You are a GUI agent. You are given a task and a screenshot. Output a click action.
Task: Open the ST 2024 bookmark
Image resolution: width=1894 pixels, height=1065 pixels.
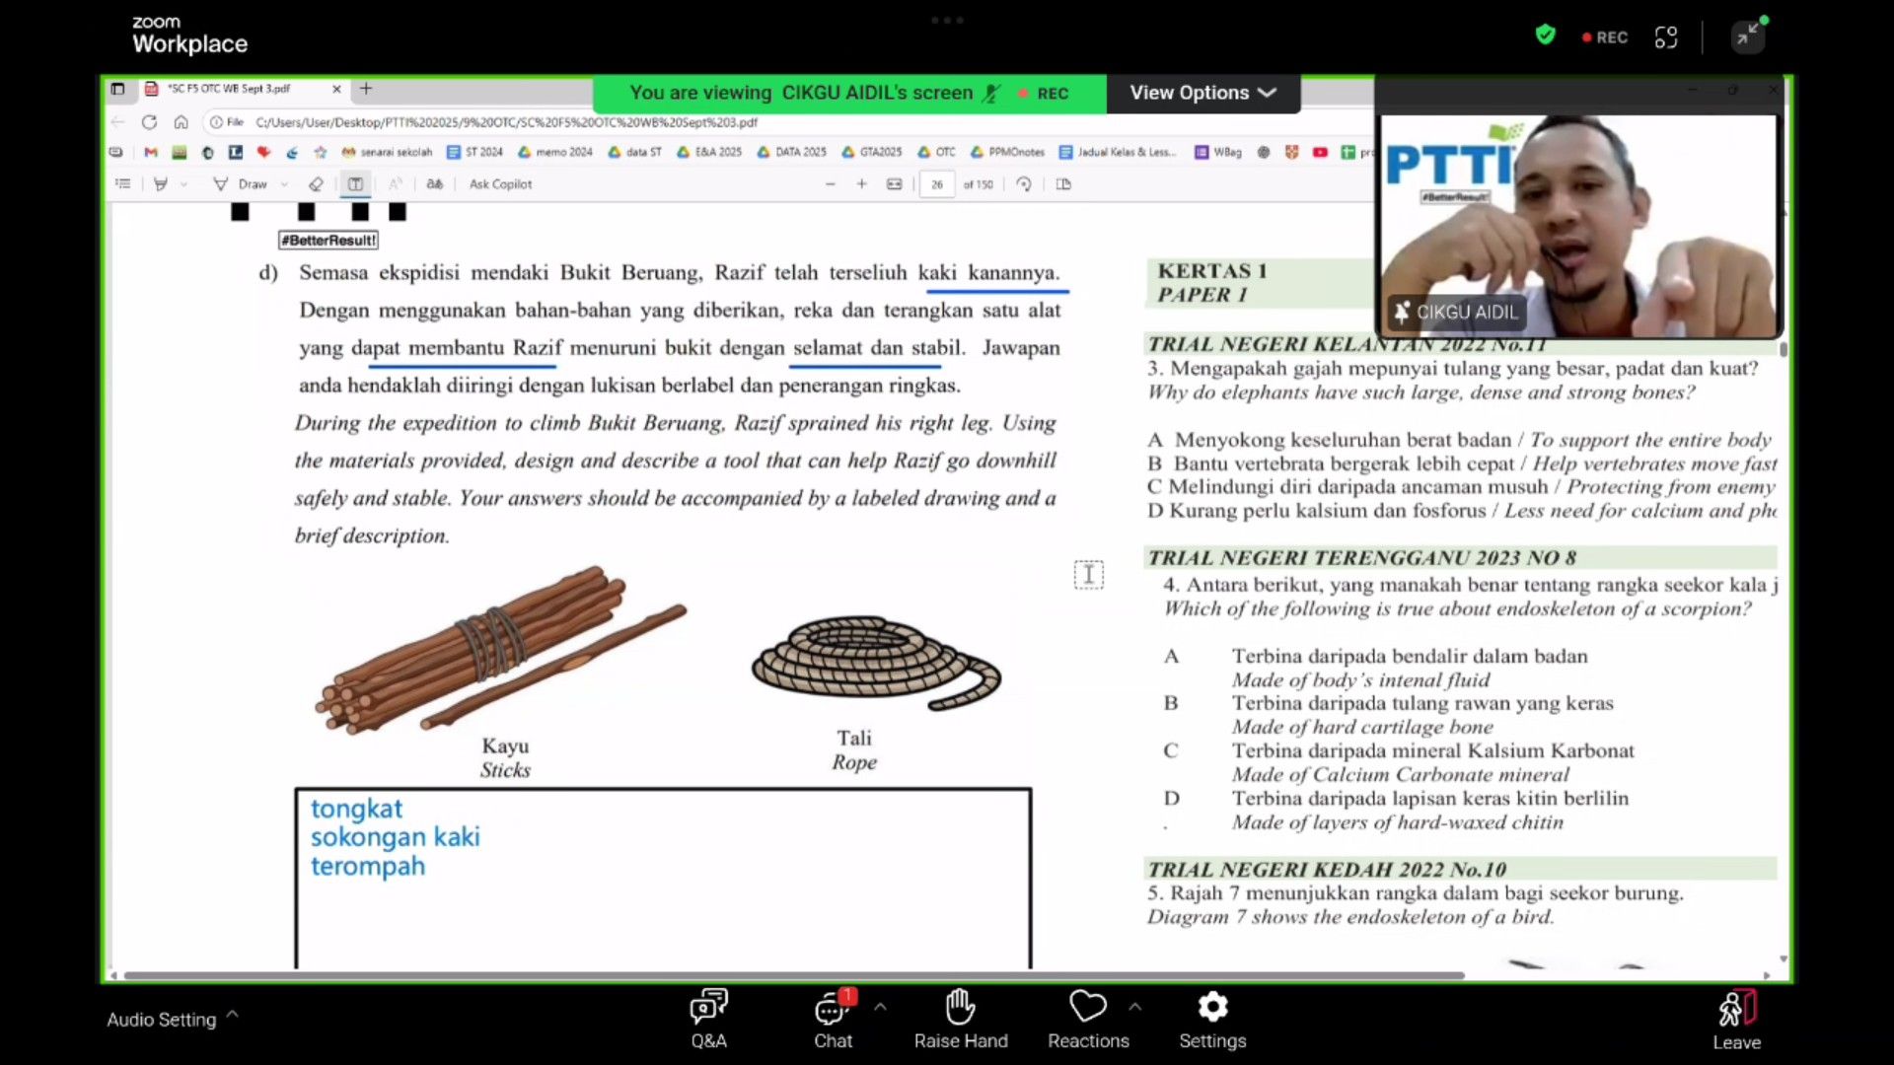474,152
